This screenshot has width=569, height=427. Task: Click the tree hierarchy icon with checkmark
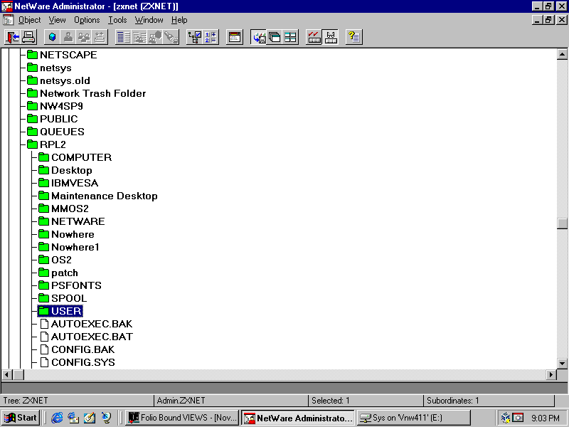195,37
